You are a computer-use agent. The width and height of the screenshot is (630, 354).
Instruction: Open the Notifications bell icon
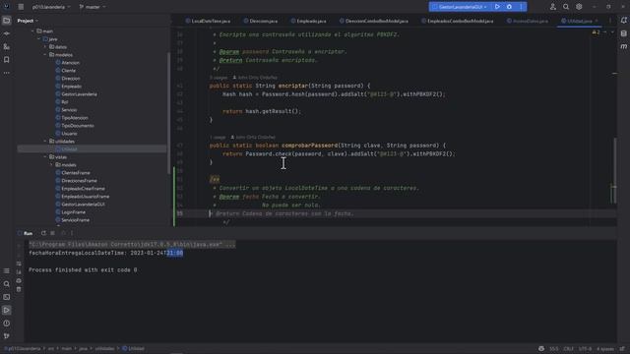coord(623,21)
